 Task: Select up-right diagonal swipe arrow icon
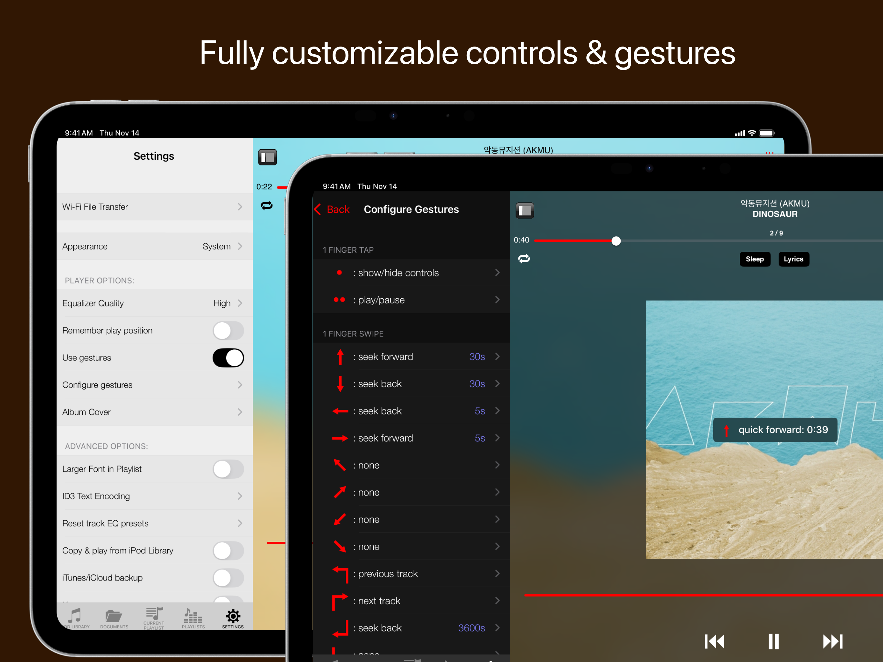click(x=340, y=492)
